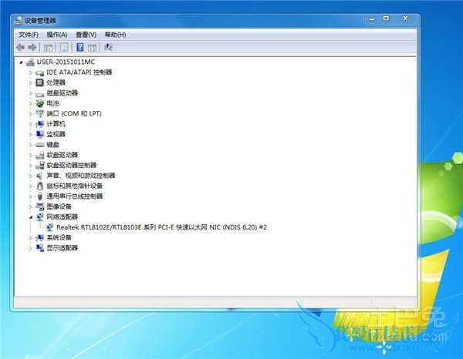This screenshot has height=359, width=463.
Task: Select the USER-20151011MC computer root icon
Action: 30,62
